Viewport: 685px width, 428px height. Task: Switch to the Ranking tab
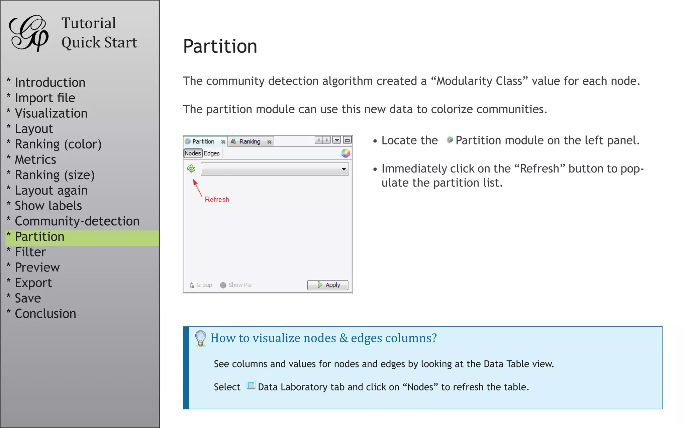coord(250,141)
